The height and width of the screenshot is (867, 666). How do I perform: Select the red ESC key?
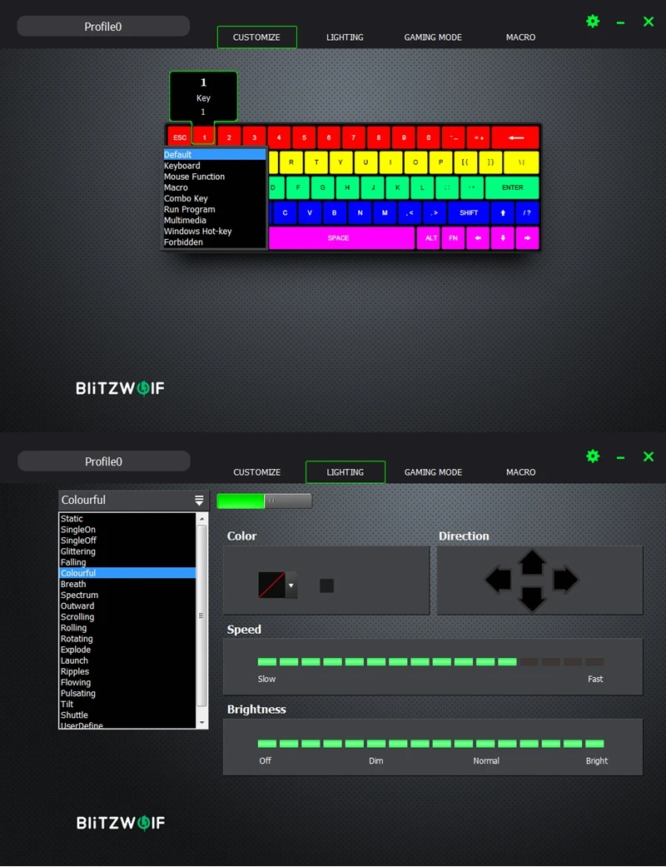point(180,137)
